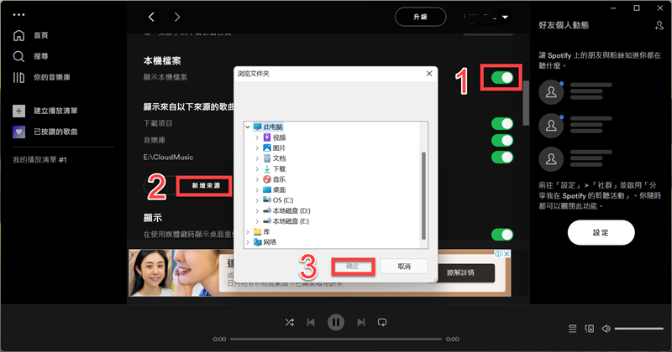The image size is (672, 352).
Task: Expand 本地磁盘 (D:) drive node
Action: pos(257,211)
